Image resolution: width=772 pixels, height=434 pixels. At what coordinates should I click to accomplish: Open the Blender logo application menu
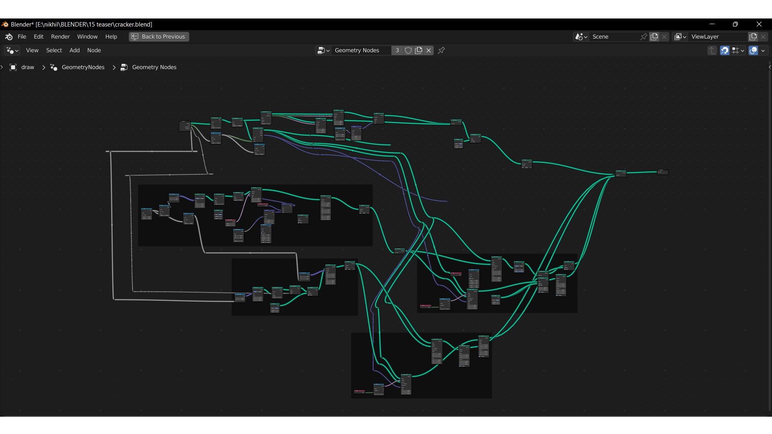pos(9,37)
